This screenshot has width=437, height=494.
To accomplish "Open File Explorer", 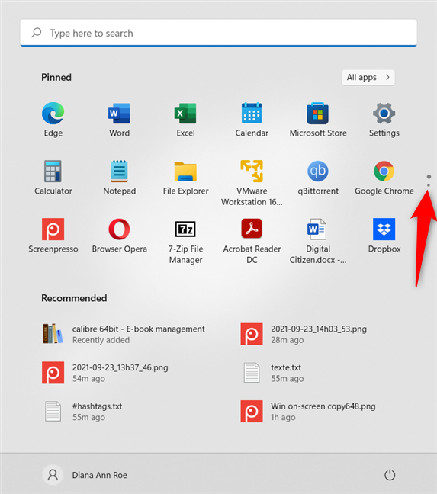I will 185,178.
